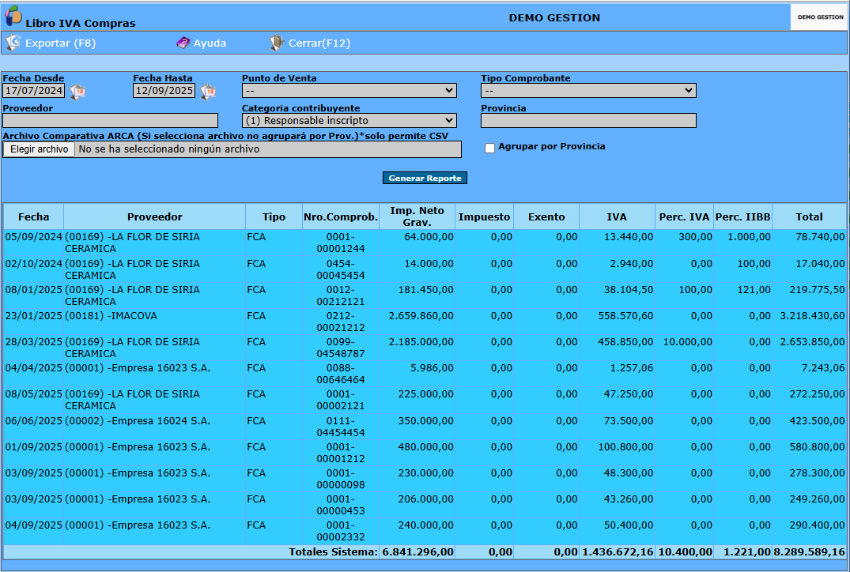Click into the Proveedor input field
850x572 pixels.
(x=110, y=120)
